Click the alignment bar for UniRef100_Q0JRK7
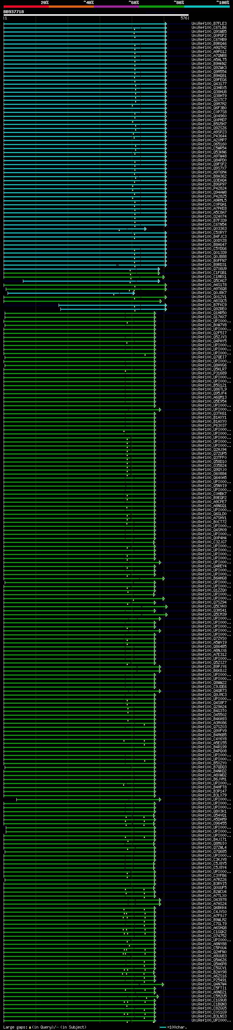 pos(71,293)
